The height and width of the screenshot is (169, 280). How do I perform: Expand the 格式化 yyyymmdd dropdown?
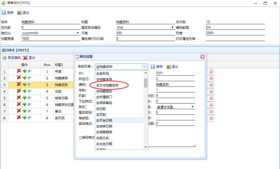tap(78, 33)
